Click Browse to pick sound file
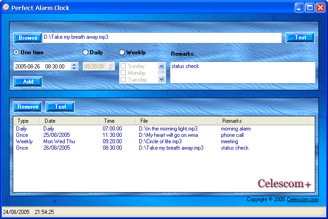This screenshot has width=328, height=219. (x=28, y=38)
